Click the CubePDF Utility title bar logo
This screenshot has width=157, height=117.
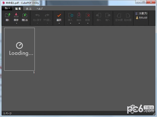tap(3, 3)
